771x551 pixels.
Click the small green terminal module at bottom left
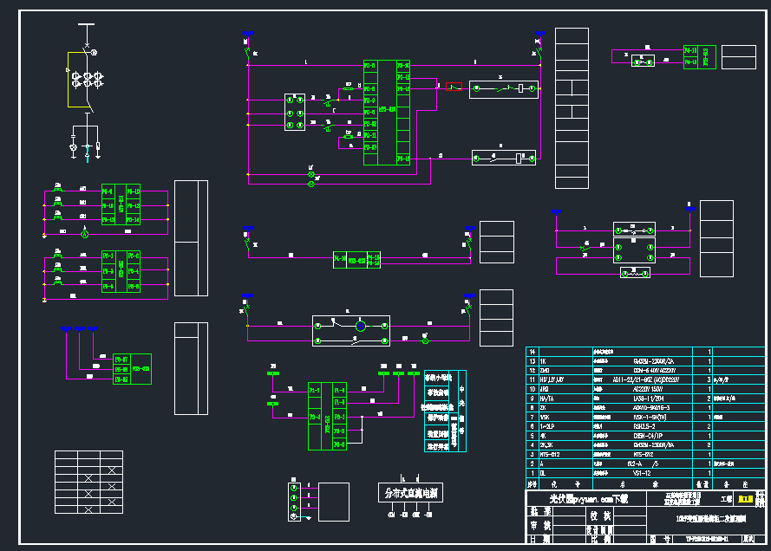point(131,369)
